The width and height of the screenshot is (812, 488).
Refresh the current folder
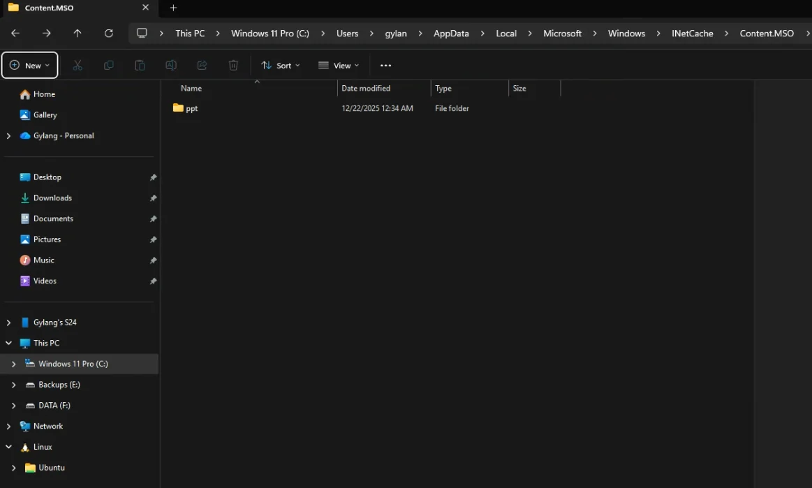point(109,33)
